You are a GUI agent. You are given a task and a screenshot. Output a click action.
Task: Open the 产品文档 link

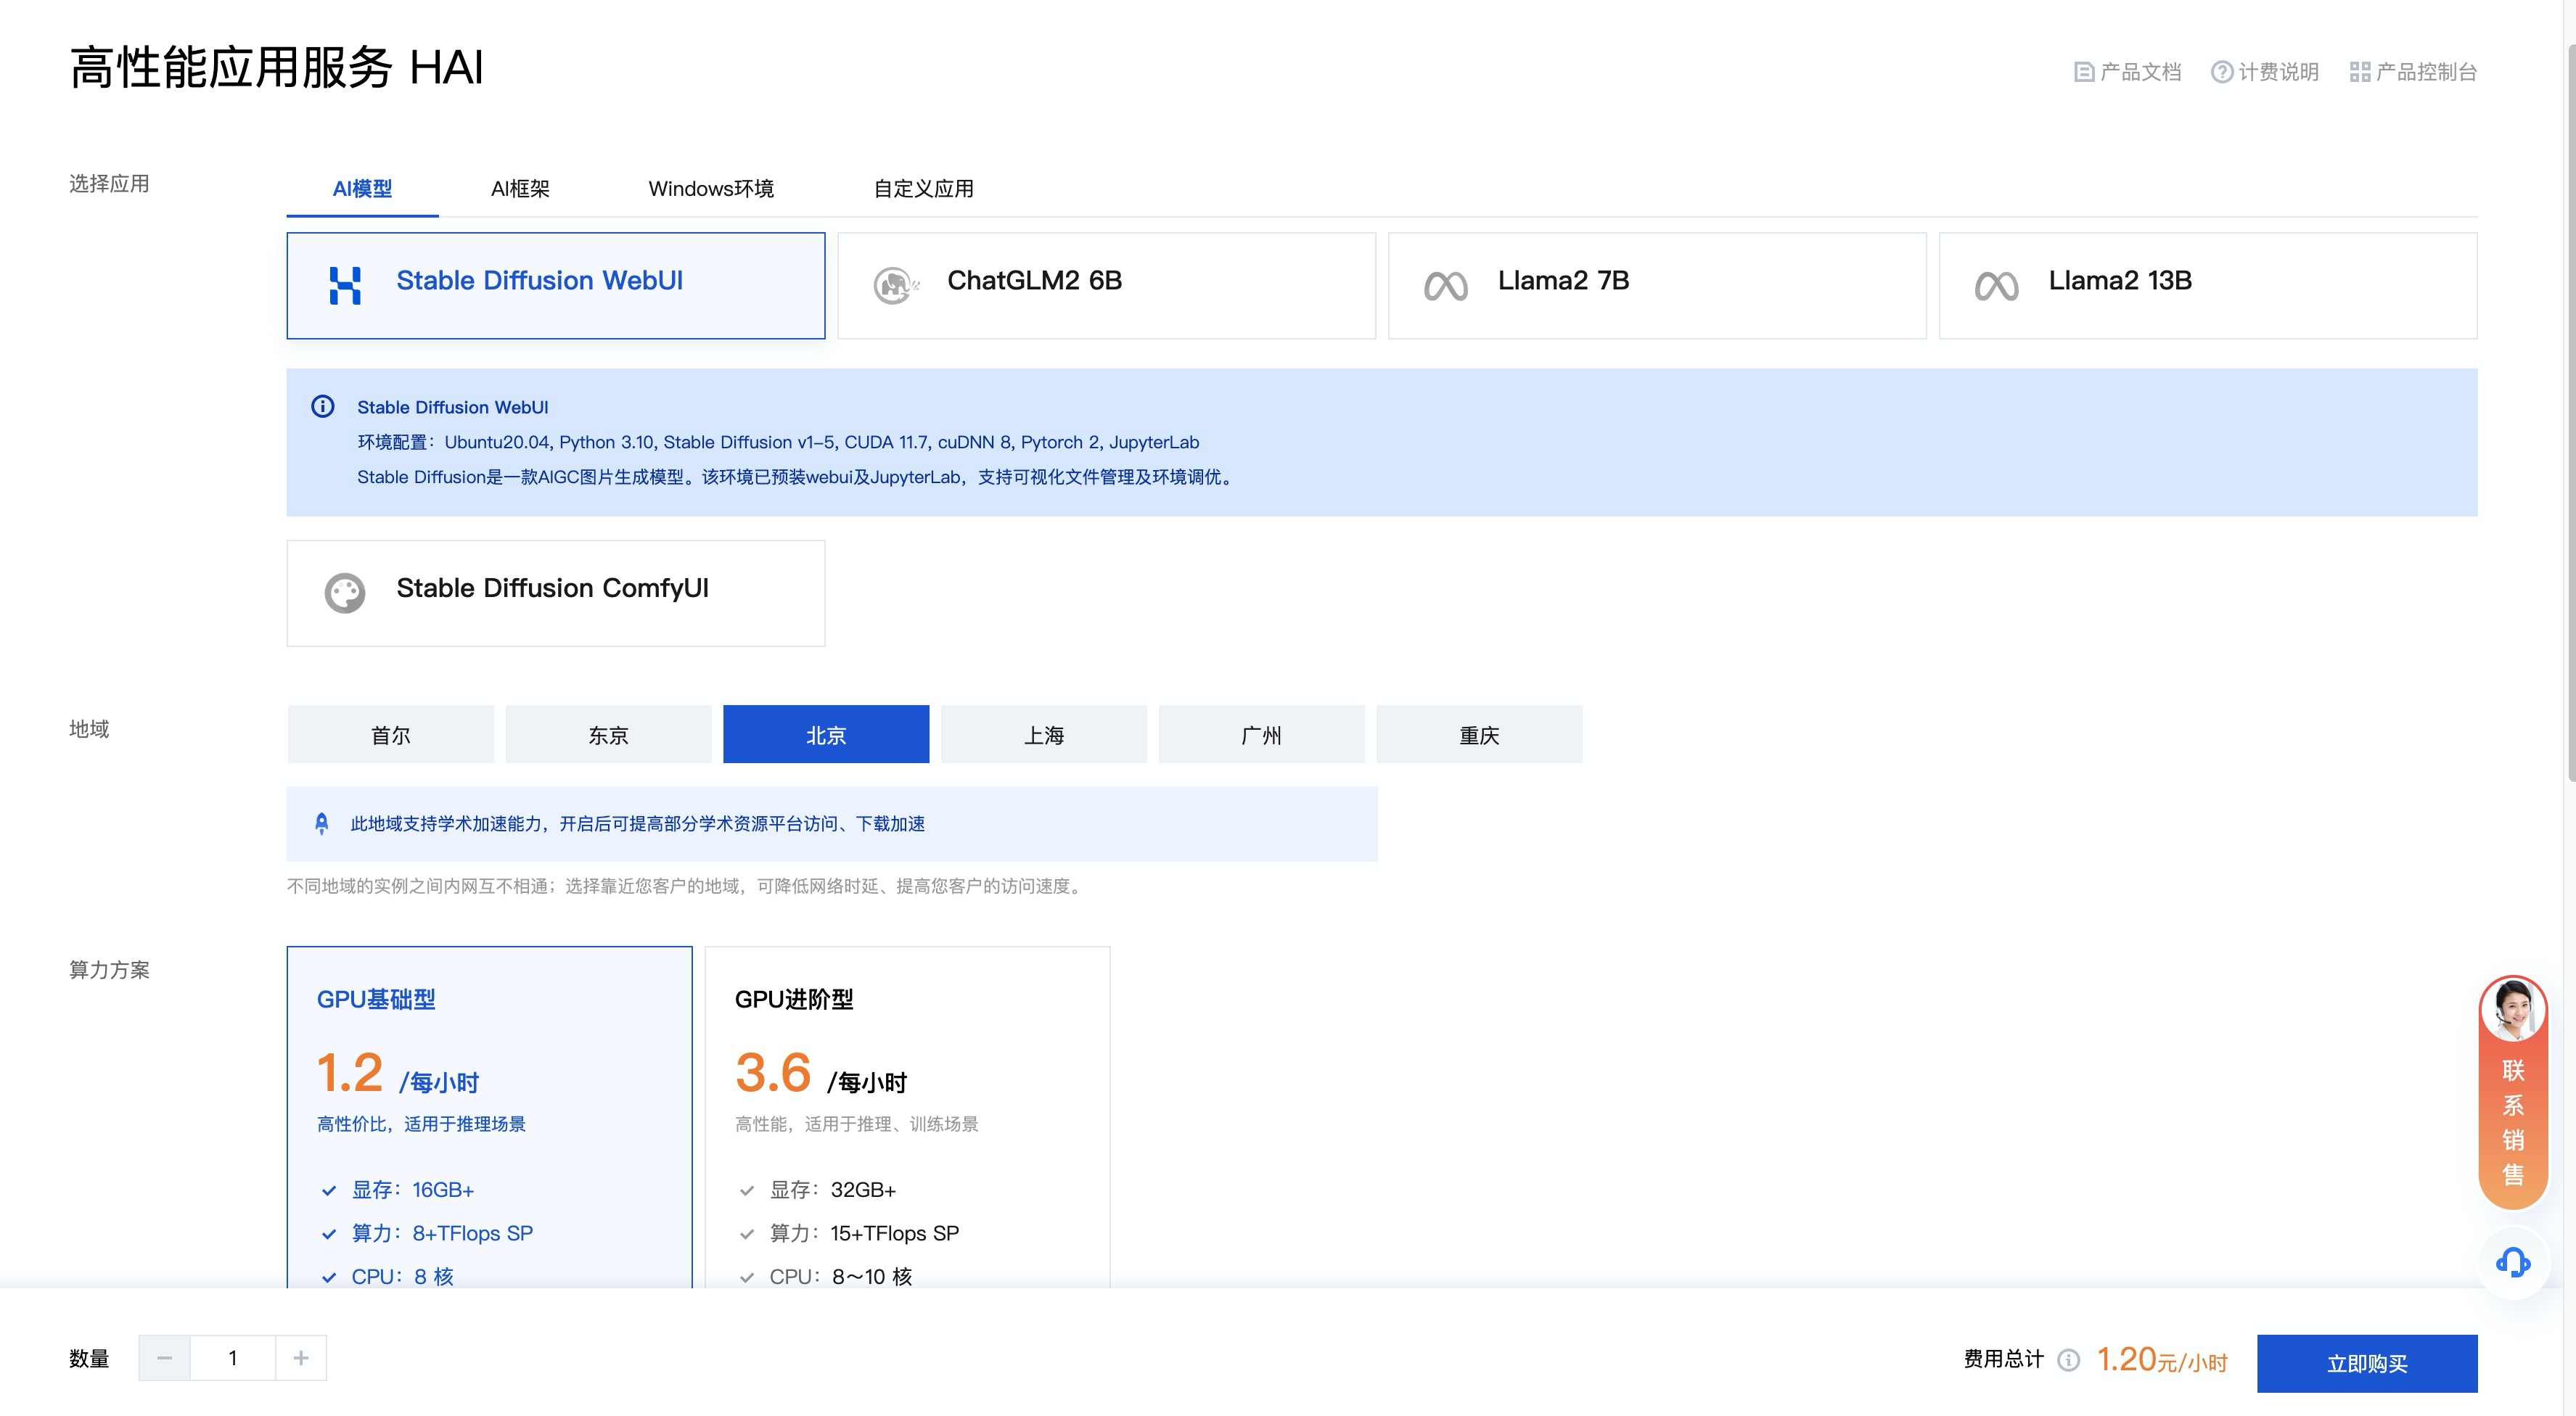tap(2128, 72)
